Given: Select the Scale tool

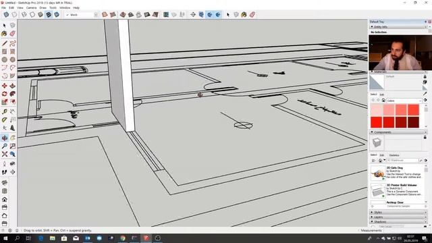Looking at the screenshot, I should pyautogui.click(x=5, y=102).
